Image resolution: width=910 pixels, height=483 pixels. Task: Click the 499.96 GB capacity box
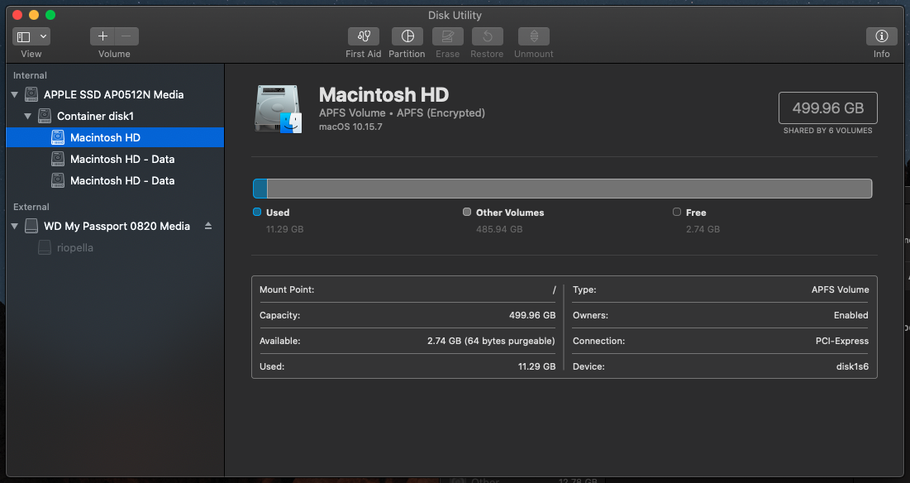[827, 108]
